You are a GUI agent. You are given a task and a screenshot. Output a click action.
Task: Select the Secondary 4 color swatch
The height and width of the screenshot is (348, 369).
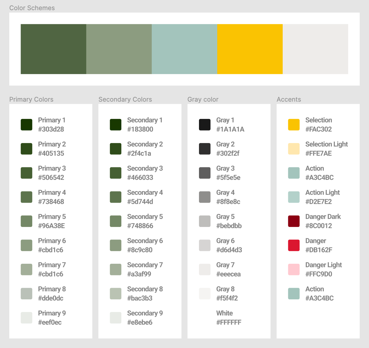[x=116, y=197]
